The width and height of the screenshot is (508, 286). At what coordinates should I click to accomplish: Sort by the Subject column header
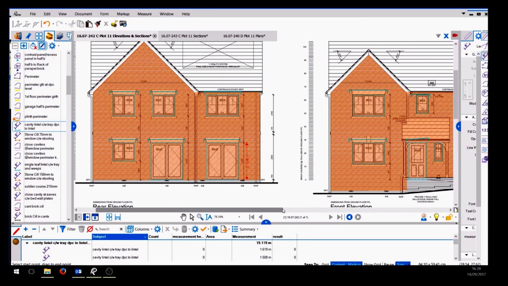click(119, 237)
